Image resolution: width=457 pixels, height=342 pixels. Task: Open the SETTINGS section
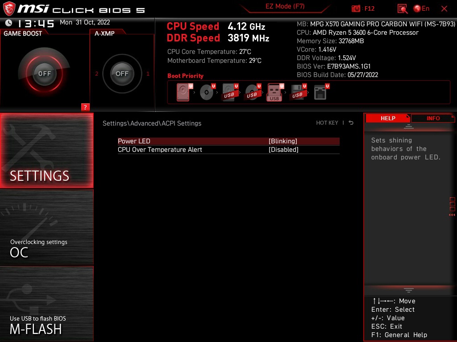coord(46,151)
